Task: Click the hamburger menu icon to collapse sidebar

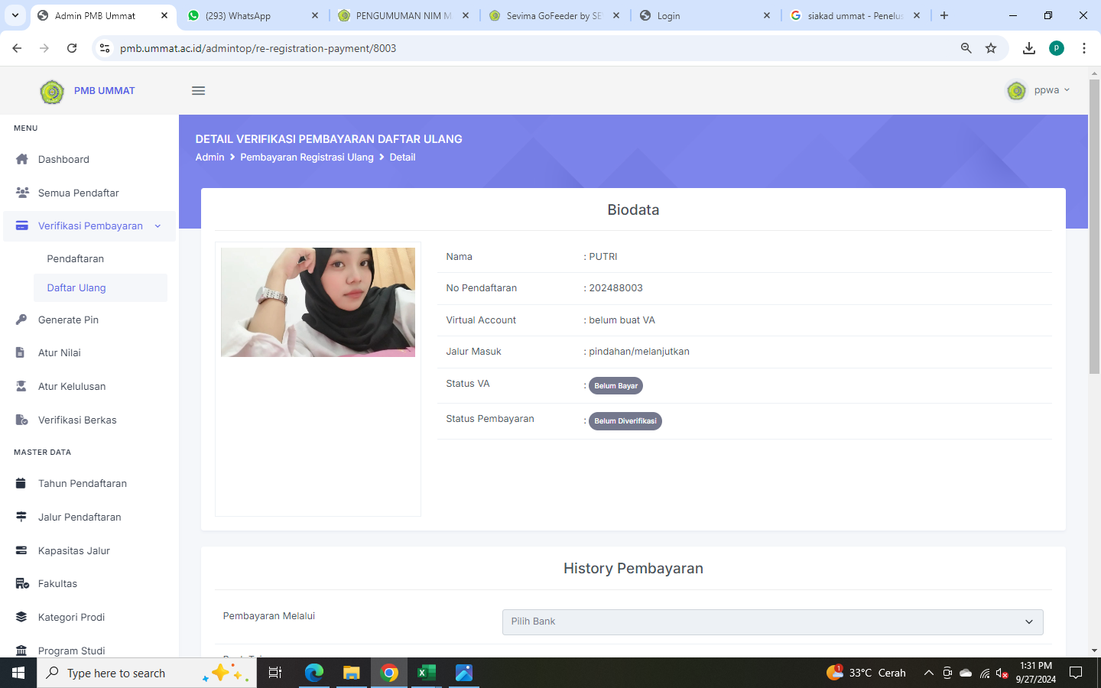Action: [x=198, y=91]
